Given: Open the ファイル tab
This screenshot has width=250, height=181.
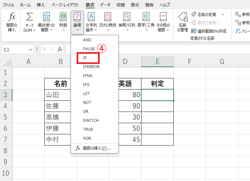Looking at the screenshot, I should 8,5.
